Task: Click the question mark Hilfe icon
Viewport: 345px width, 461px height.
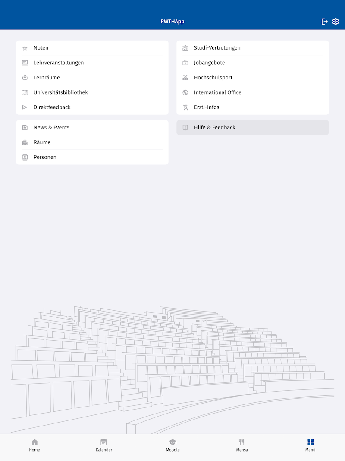Action: coord(185,127)
